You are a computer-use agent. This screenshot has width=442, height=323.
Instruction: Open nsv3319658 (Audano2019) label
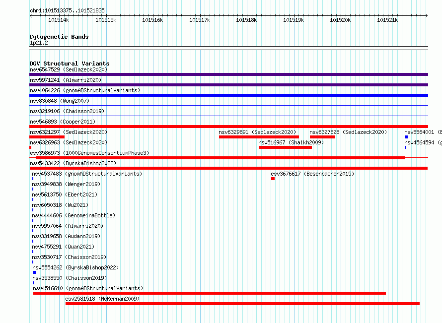click(x=66, y=236)
